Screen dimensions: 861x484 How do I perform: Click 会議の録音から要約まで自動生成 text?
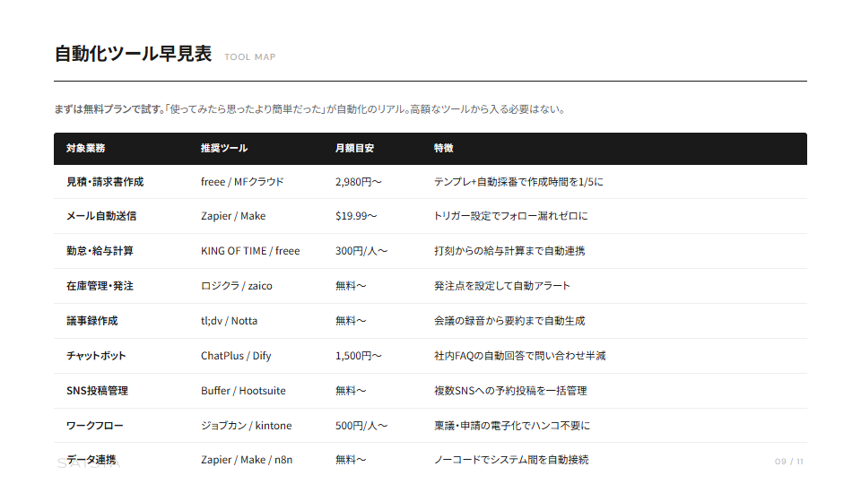(509, 321)
